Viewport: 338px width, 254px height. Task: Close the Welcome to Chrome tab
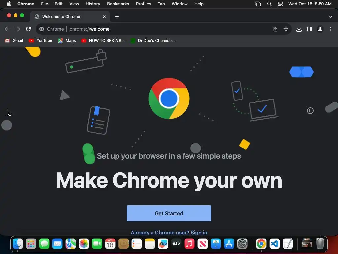tap(104, 17)
